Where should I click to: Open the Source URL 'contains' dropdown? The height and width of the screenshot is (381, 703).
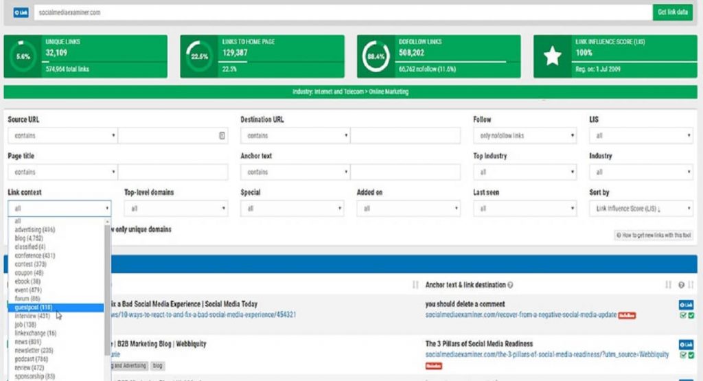tap(62, 135)
